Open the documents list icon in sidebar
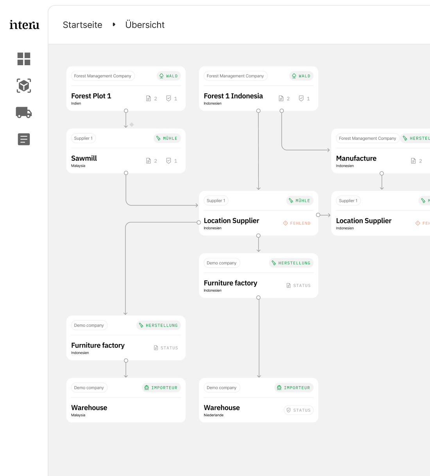Viewport: 430px width, 476px height. [24, 139]
